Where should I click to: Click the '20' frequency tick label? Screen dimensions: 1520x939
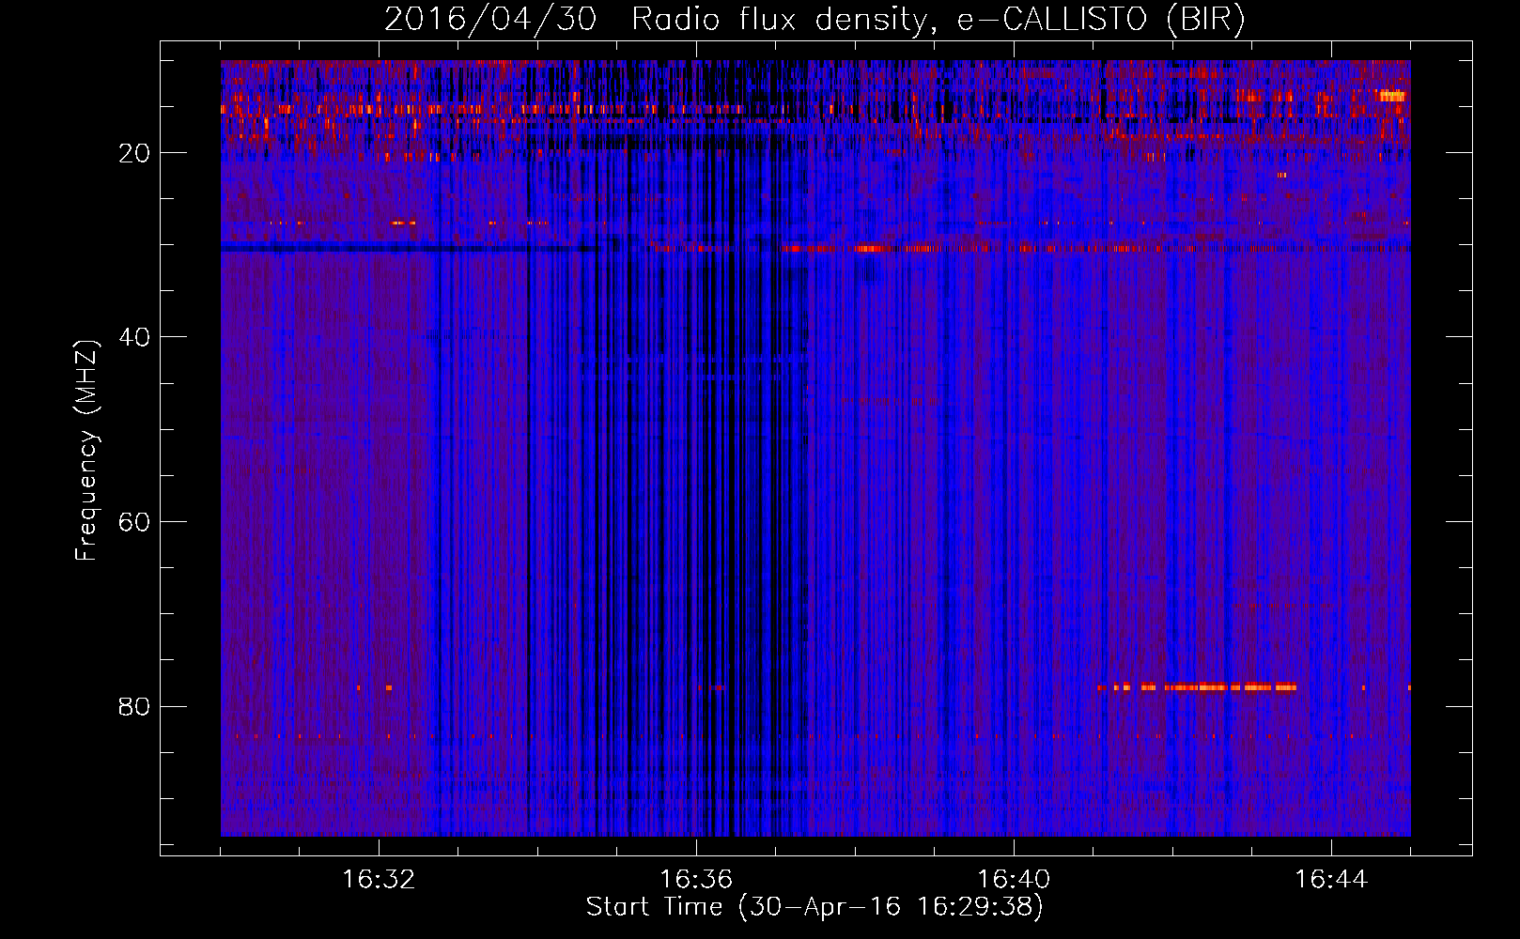[135, 153]
